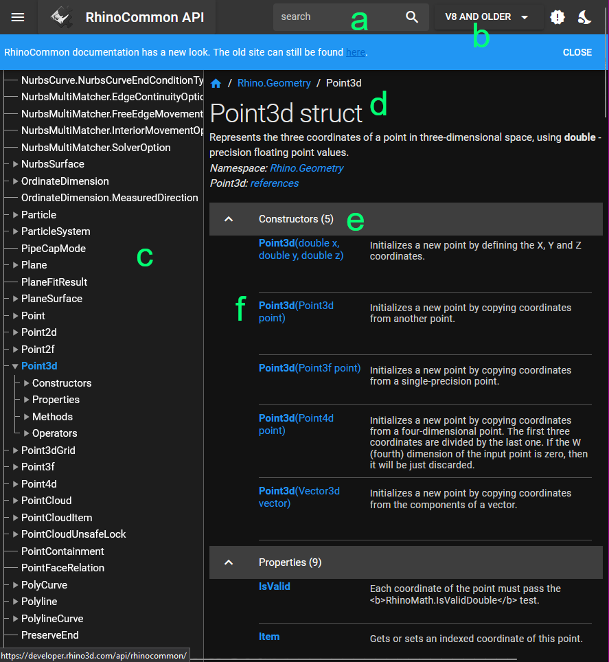Open the IsValid property link
This screenshot has width=609, height=662.
point(275,586)
